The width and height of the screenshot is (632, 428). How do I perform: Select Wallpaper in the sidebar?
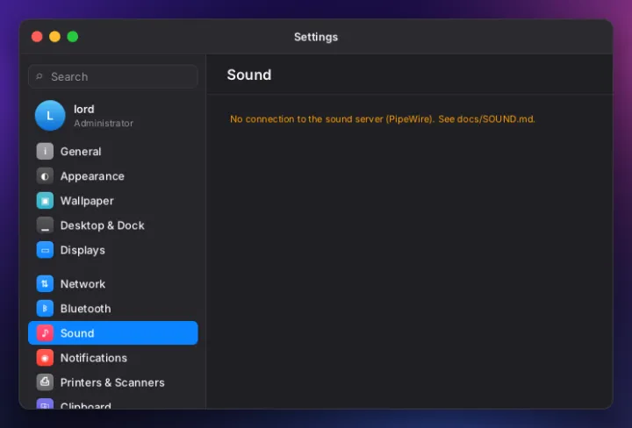point(113,201)
